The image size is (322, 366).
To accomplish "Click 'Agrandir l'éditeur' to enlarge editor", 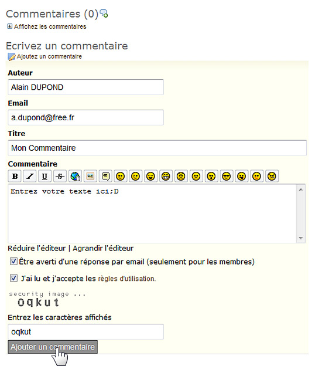I will point(103,248).
